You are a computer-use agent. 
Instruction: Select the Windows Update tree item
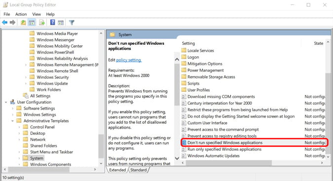tap(52, 83)
